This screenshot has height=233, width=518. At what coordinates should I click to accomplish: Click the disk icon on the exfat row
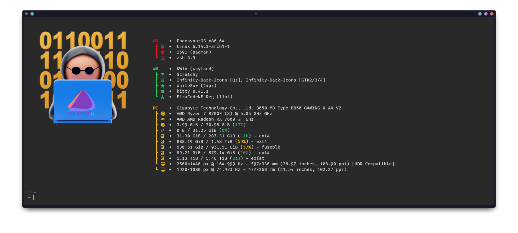[x=162, y=158]
